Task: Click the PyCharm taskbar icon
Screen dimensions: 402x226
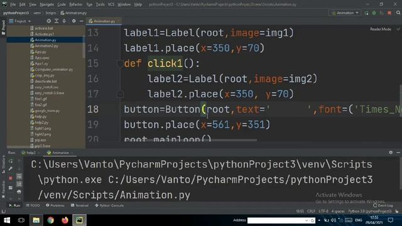Action: click(80, 220)
